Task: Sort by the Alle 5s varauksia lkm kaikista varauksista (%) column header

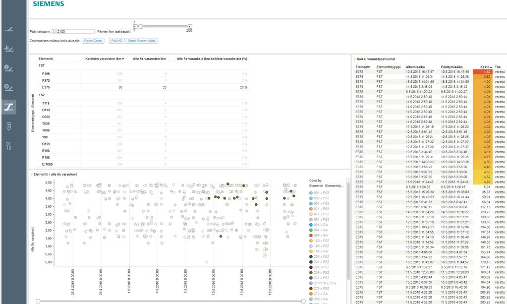Action: click(x=212, y=59)
